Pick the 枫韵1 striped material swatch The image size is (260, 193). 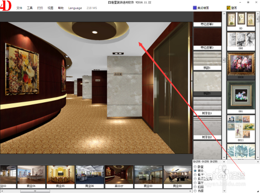207,61
